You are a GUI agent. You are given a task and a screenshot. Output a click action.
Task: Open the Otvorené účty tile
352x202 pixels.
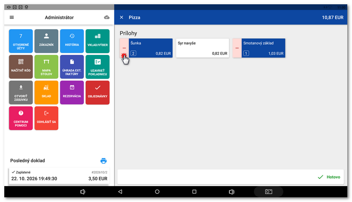click(21, 41)
